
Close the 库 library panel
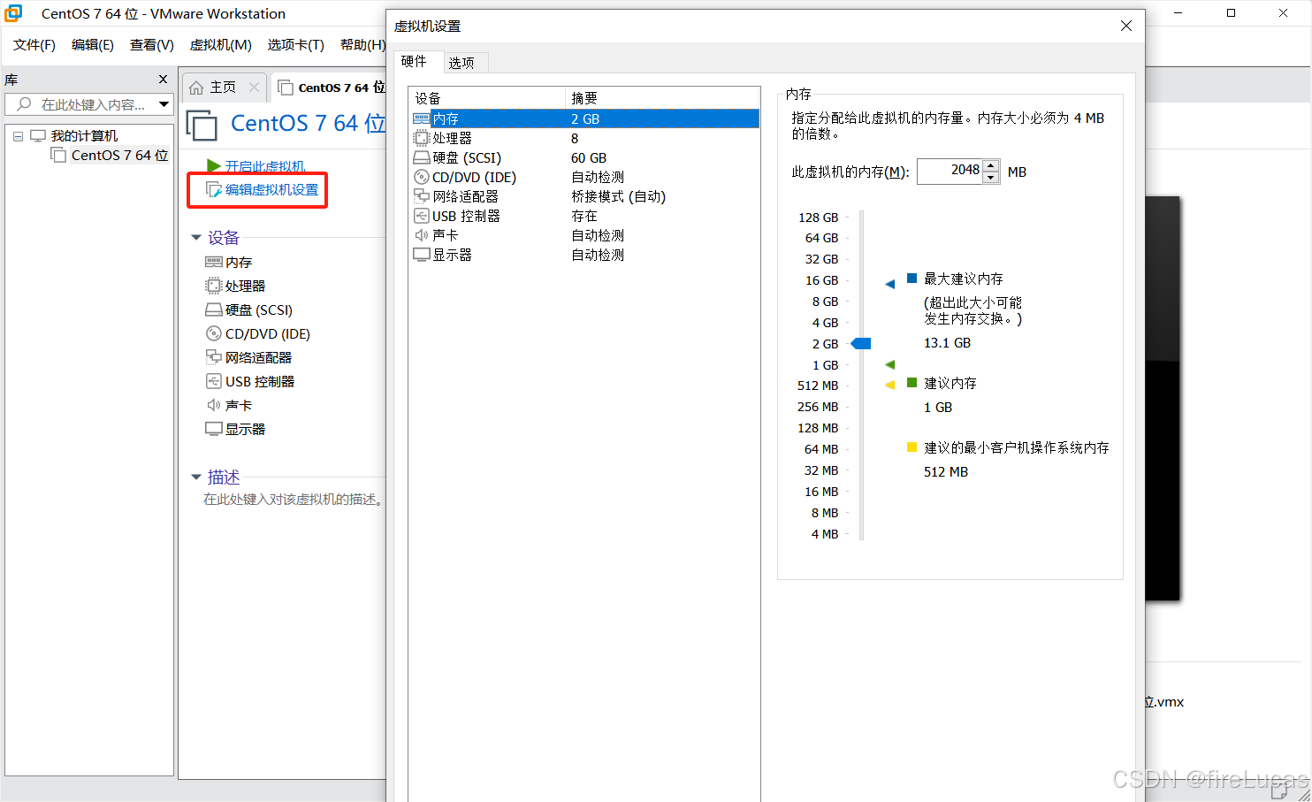click(x=163, y=80)
